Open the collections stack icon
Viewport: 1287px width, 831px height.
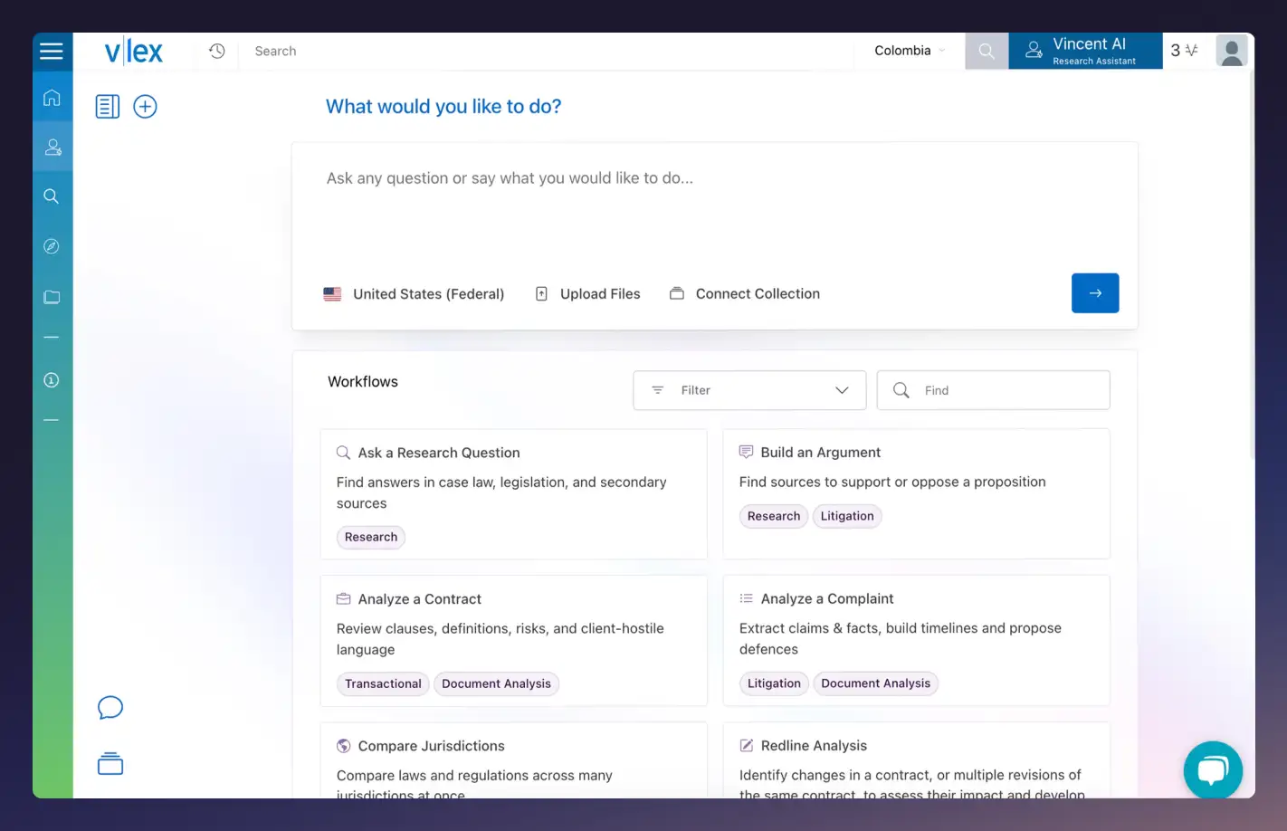pyautogui.click(x=110, y=764)
